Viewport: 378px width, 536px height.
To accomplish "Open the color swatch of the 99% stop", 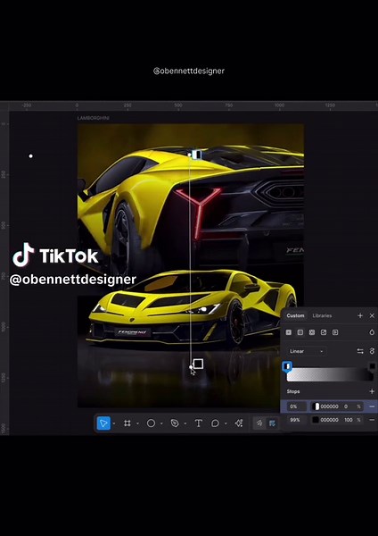I will [x=316, y=420].
